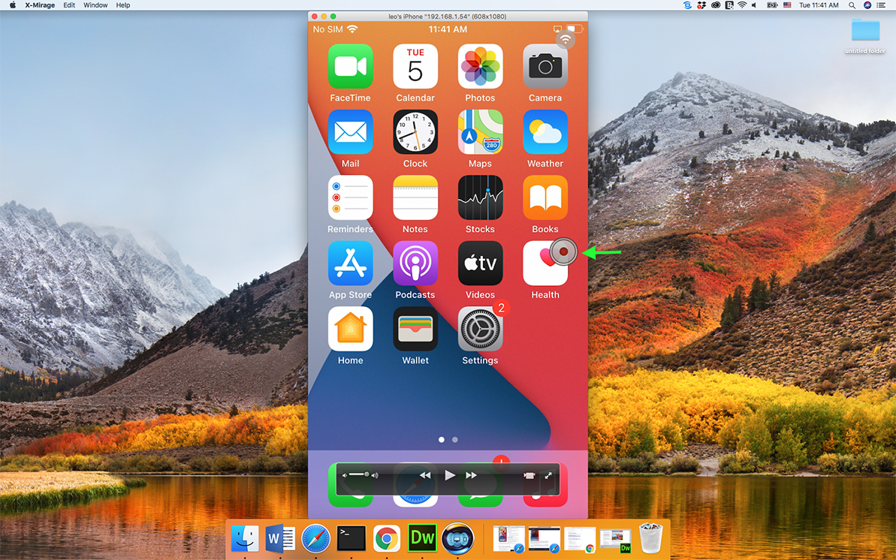Restore the minimized Dreamweaver window thumbnail in Dock
Image resolution: width=896 pixels, height=560 pixels.
(x=615, y=540)
